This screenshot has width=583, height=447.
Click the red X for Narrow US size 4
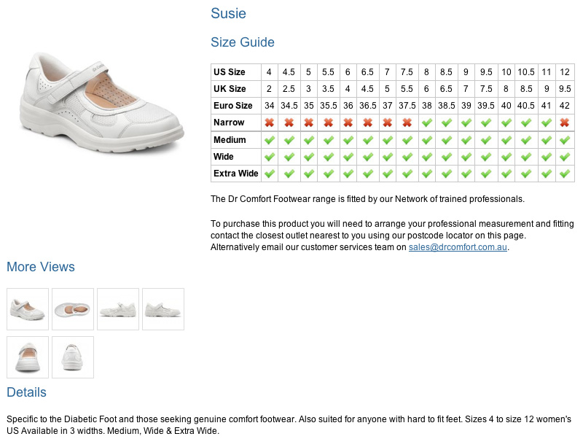click(x=269, y=123)
